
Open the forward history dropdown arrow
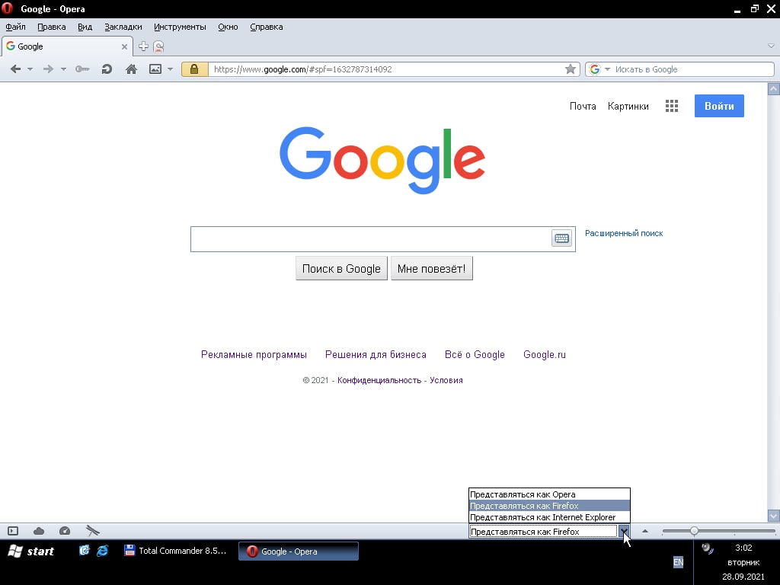coord(63,69)
